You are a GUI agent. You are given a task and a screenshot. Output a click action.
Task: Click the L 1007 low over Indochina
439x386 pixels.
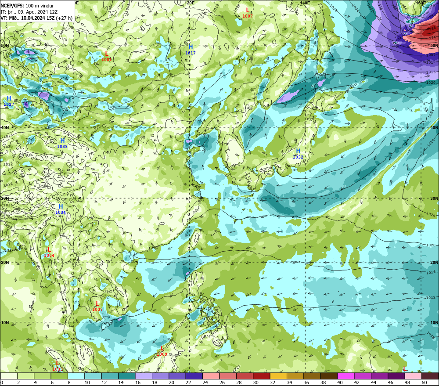pos(97,306)
